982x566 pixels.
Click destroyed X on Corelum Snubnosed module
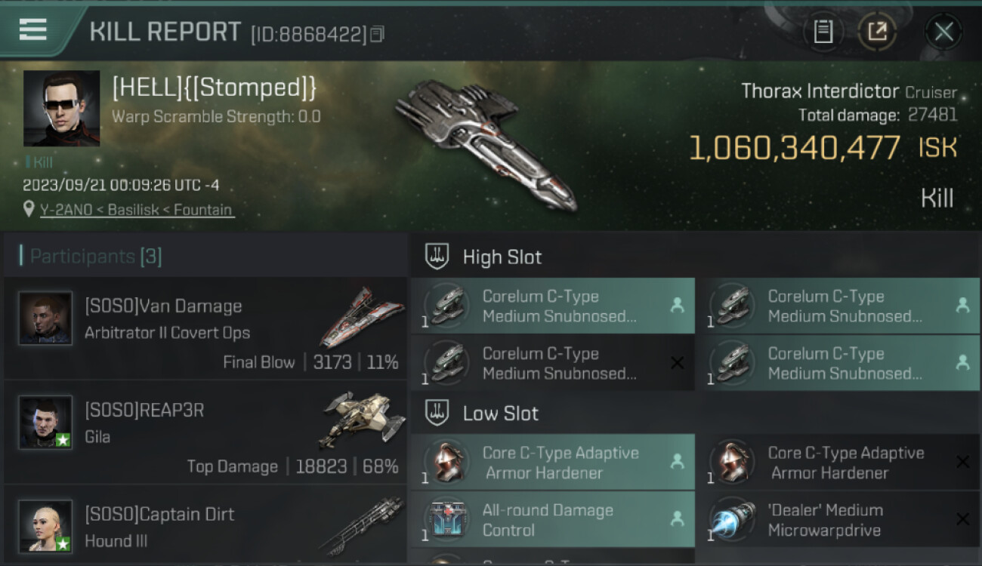(x=677, y=363)
